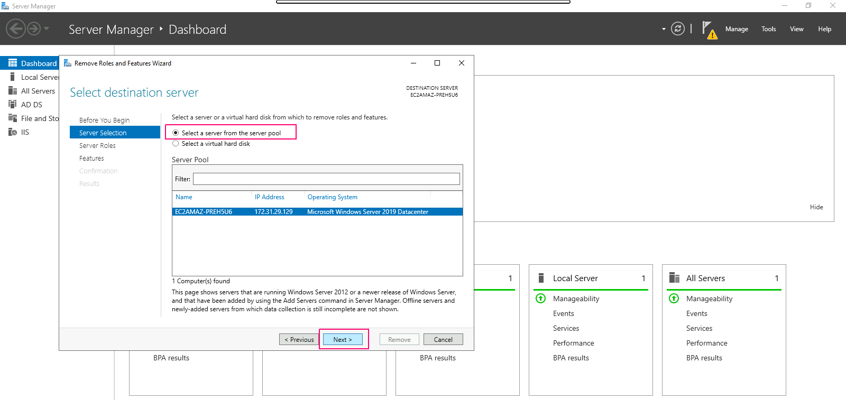846x400 pixels.
Task: Open the Help menu
Action: click(825, 29)
